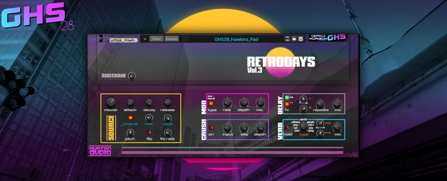Toggle the MOD type phaser/flanger button
Screen dimensions: 447x181
point(211,103)
